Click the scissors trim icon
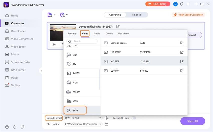Screen dimensions: 213x132 tap(54, 44)
